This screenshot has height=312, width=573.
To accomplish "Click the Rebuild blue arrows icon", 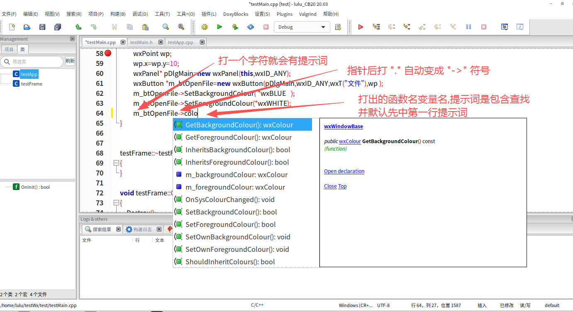I will coord(251,27).
